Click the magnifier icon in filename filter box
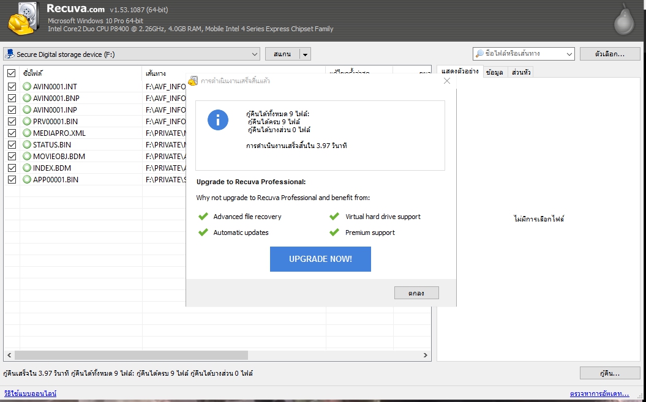The height and width of the screenshot is (402, 646). pos(479,54)
